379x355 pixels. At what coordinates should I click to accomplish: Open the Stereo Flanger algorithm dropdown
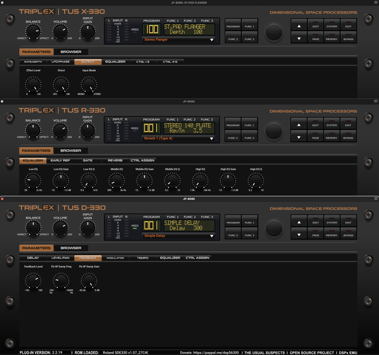point(178,39)
